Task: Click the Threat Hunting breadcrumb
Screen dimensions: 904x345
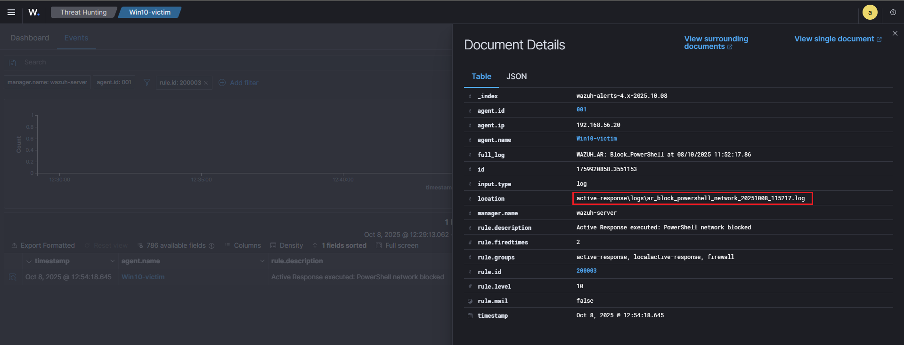Action: (83, 12)
